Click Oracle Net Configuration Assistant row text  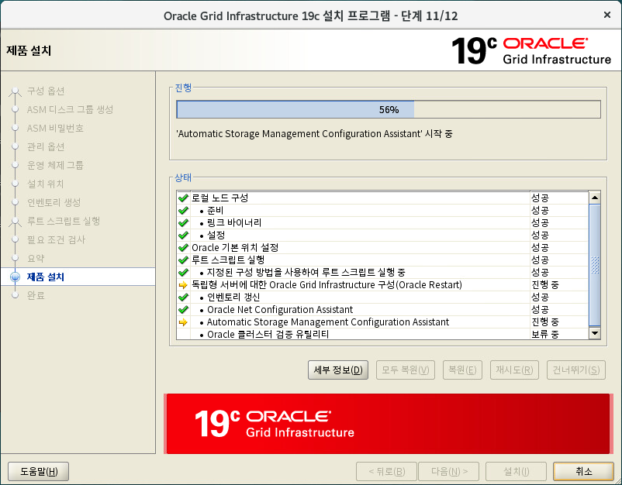point(280,309)
